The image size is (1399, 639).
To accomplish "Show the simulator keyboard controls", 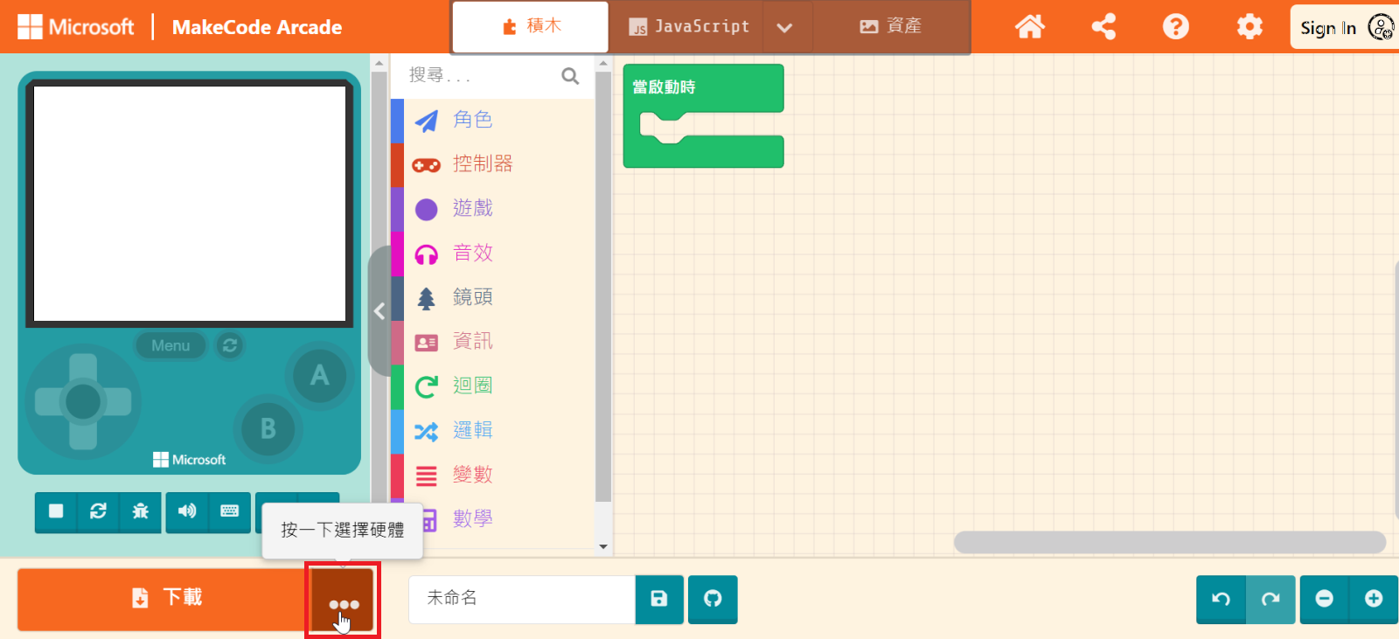I will (230, 511).
